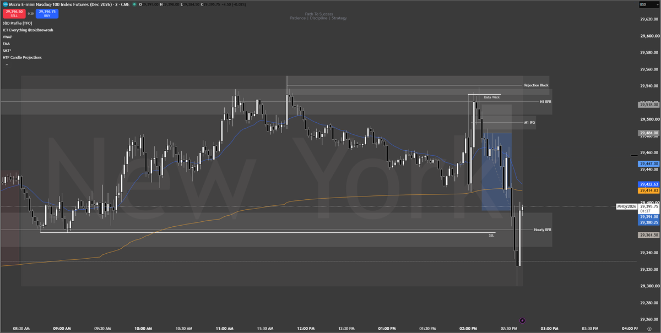Collapse the indicator legend with the chevron arrow

[7, 64]
